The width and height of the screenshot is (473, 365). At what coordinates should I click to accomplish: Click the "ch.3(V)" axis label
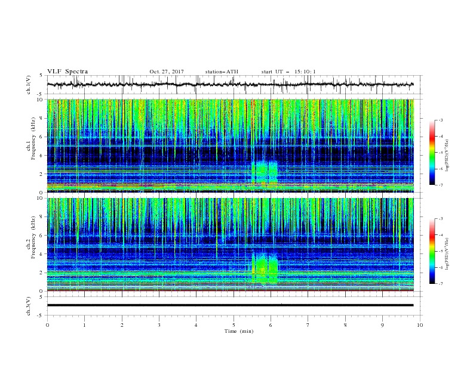coord(29,306)
